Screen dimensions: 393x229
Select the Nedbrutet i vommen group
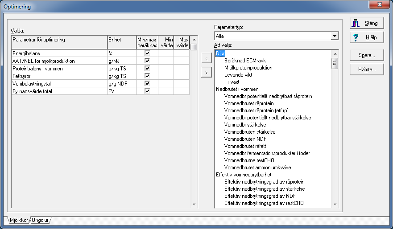pyautogui.click(x=237, y=89)
